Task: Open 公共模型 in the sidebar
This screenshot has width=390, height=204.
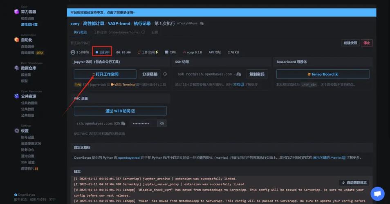Action: pos(28,115)
